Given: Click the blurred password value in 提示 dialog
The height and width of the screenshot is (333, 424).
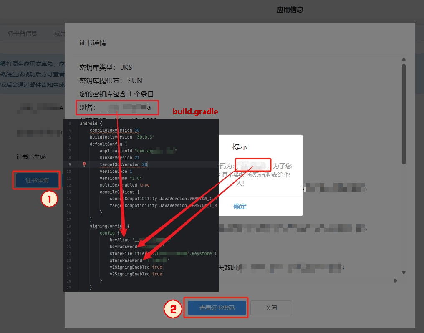Looking at the screenshot, I should [x=253, y=165].
